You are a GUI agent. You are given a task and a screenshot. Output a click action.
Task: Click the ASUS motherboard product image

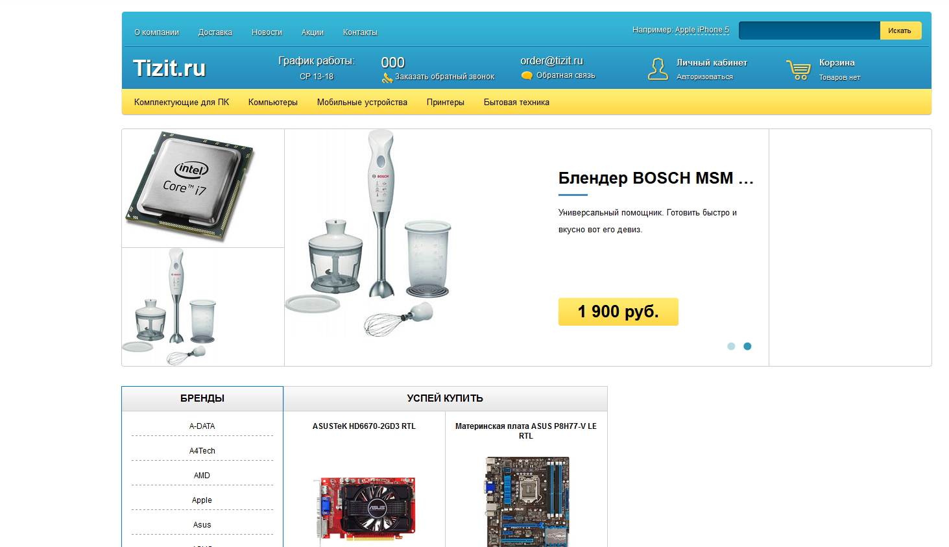tap(527, 502)
